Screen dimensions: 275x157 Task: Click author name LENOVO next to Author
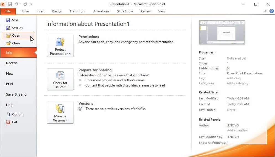coord(232,125)
